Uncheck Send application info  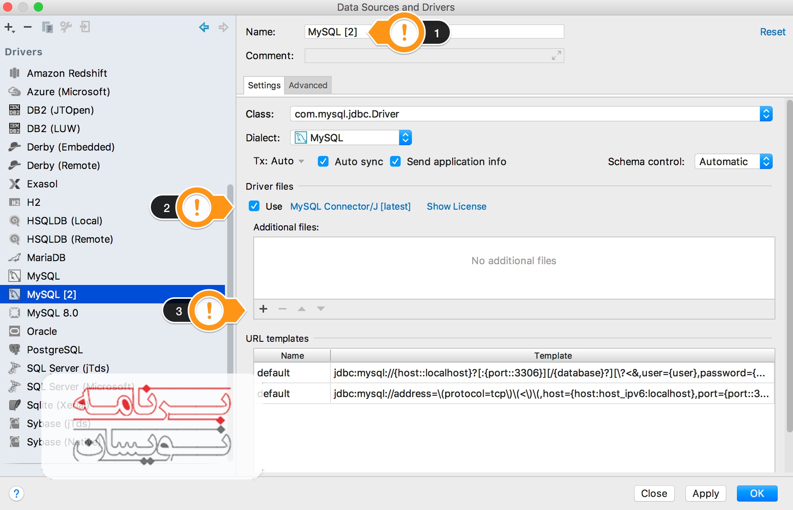395,162
